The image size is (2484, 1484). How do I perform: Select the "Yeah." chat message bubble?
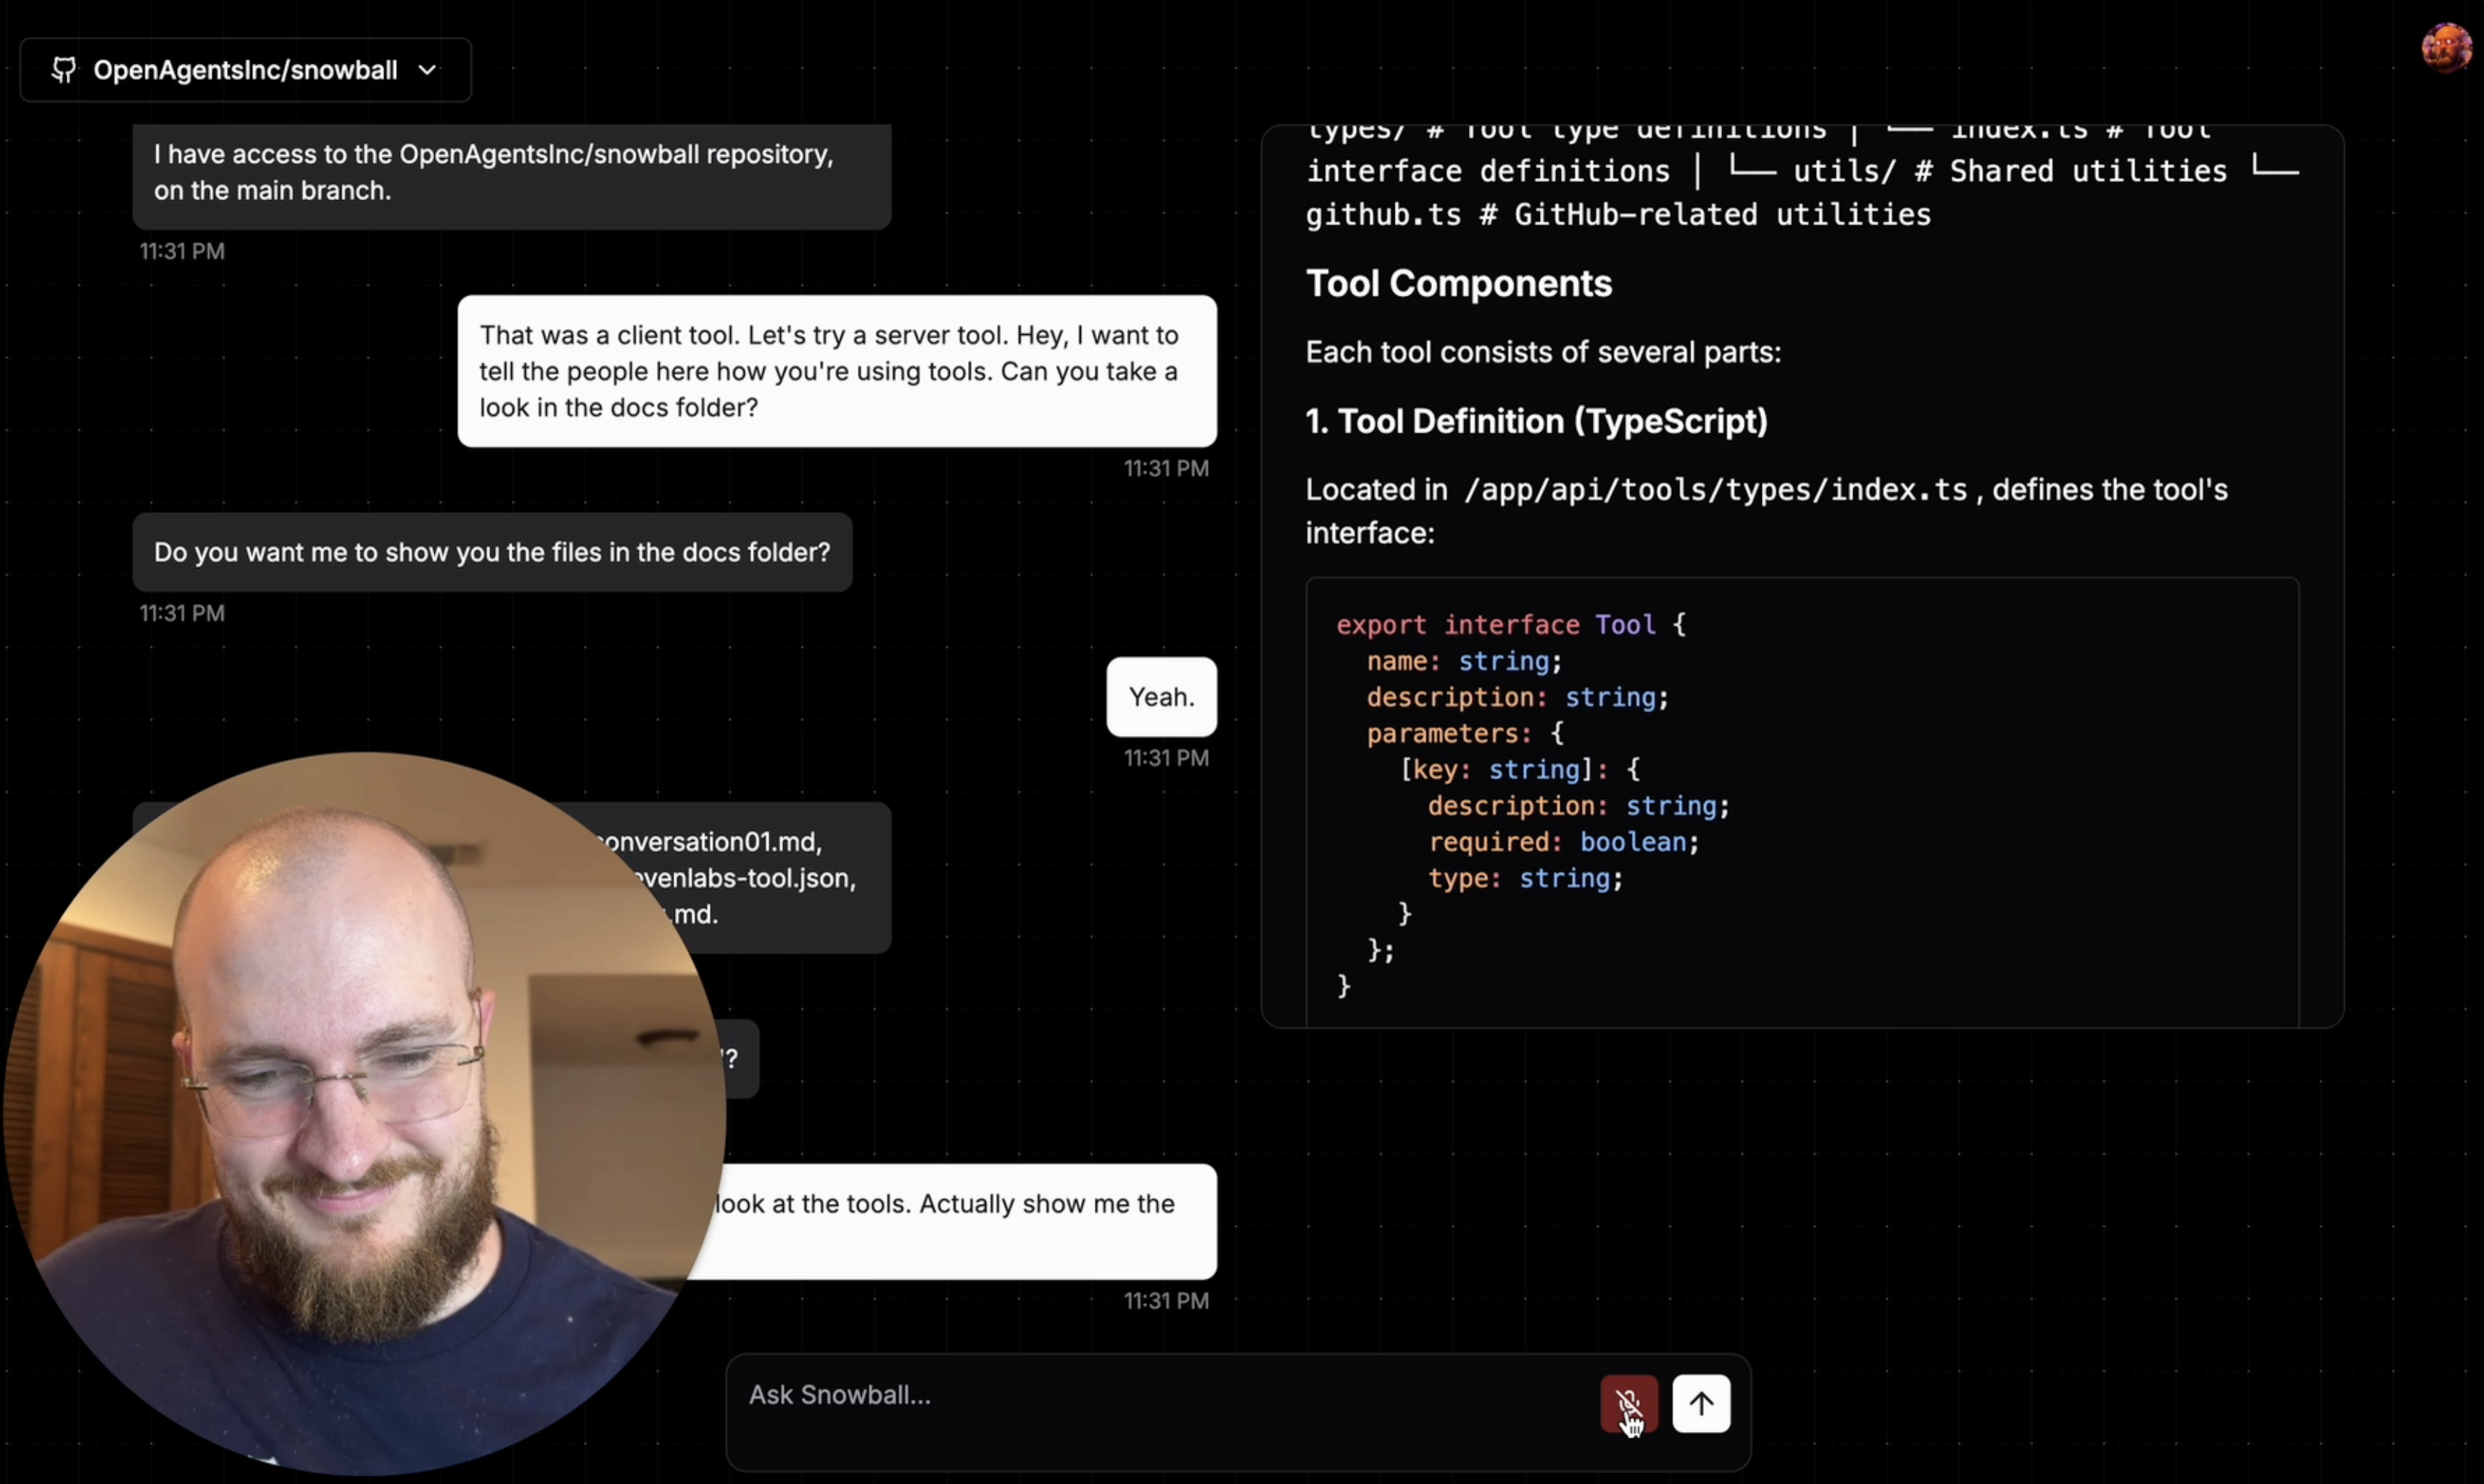point(1161,697)
